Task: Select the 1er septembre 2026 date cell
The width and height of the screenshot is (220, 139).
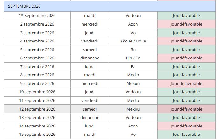Action: 37,16
